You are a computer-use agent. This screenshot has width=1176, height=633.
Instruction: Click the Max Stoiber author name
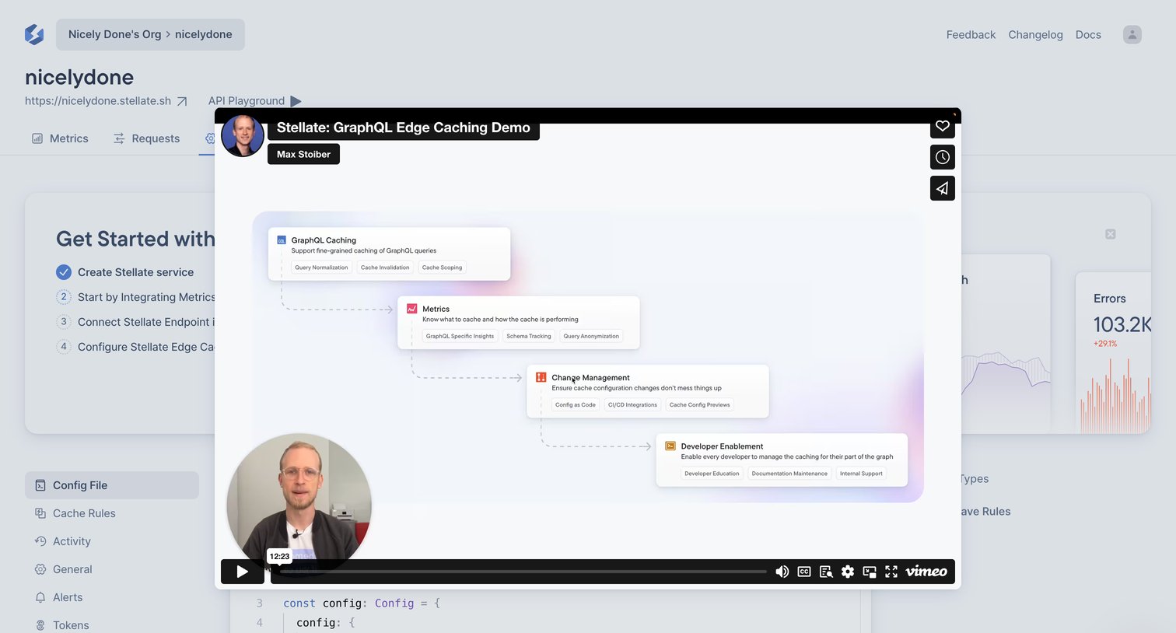[303, 154]
